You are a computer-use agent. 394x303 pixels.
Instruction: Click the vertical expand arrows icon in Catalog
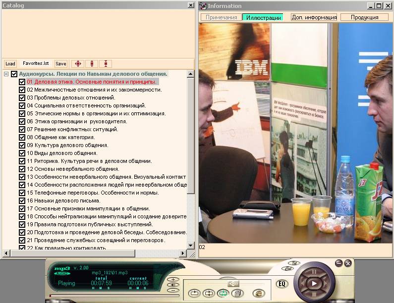[x=92, y=64]
